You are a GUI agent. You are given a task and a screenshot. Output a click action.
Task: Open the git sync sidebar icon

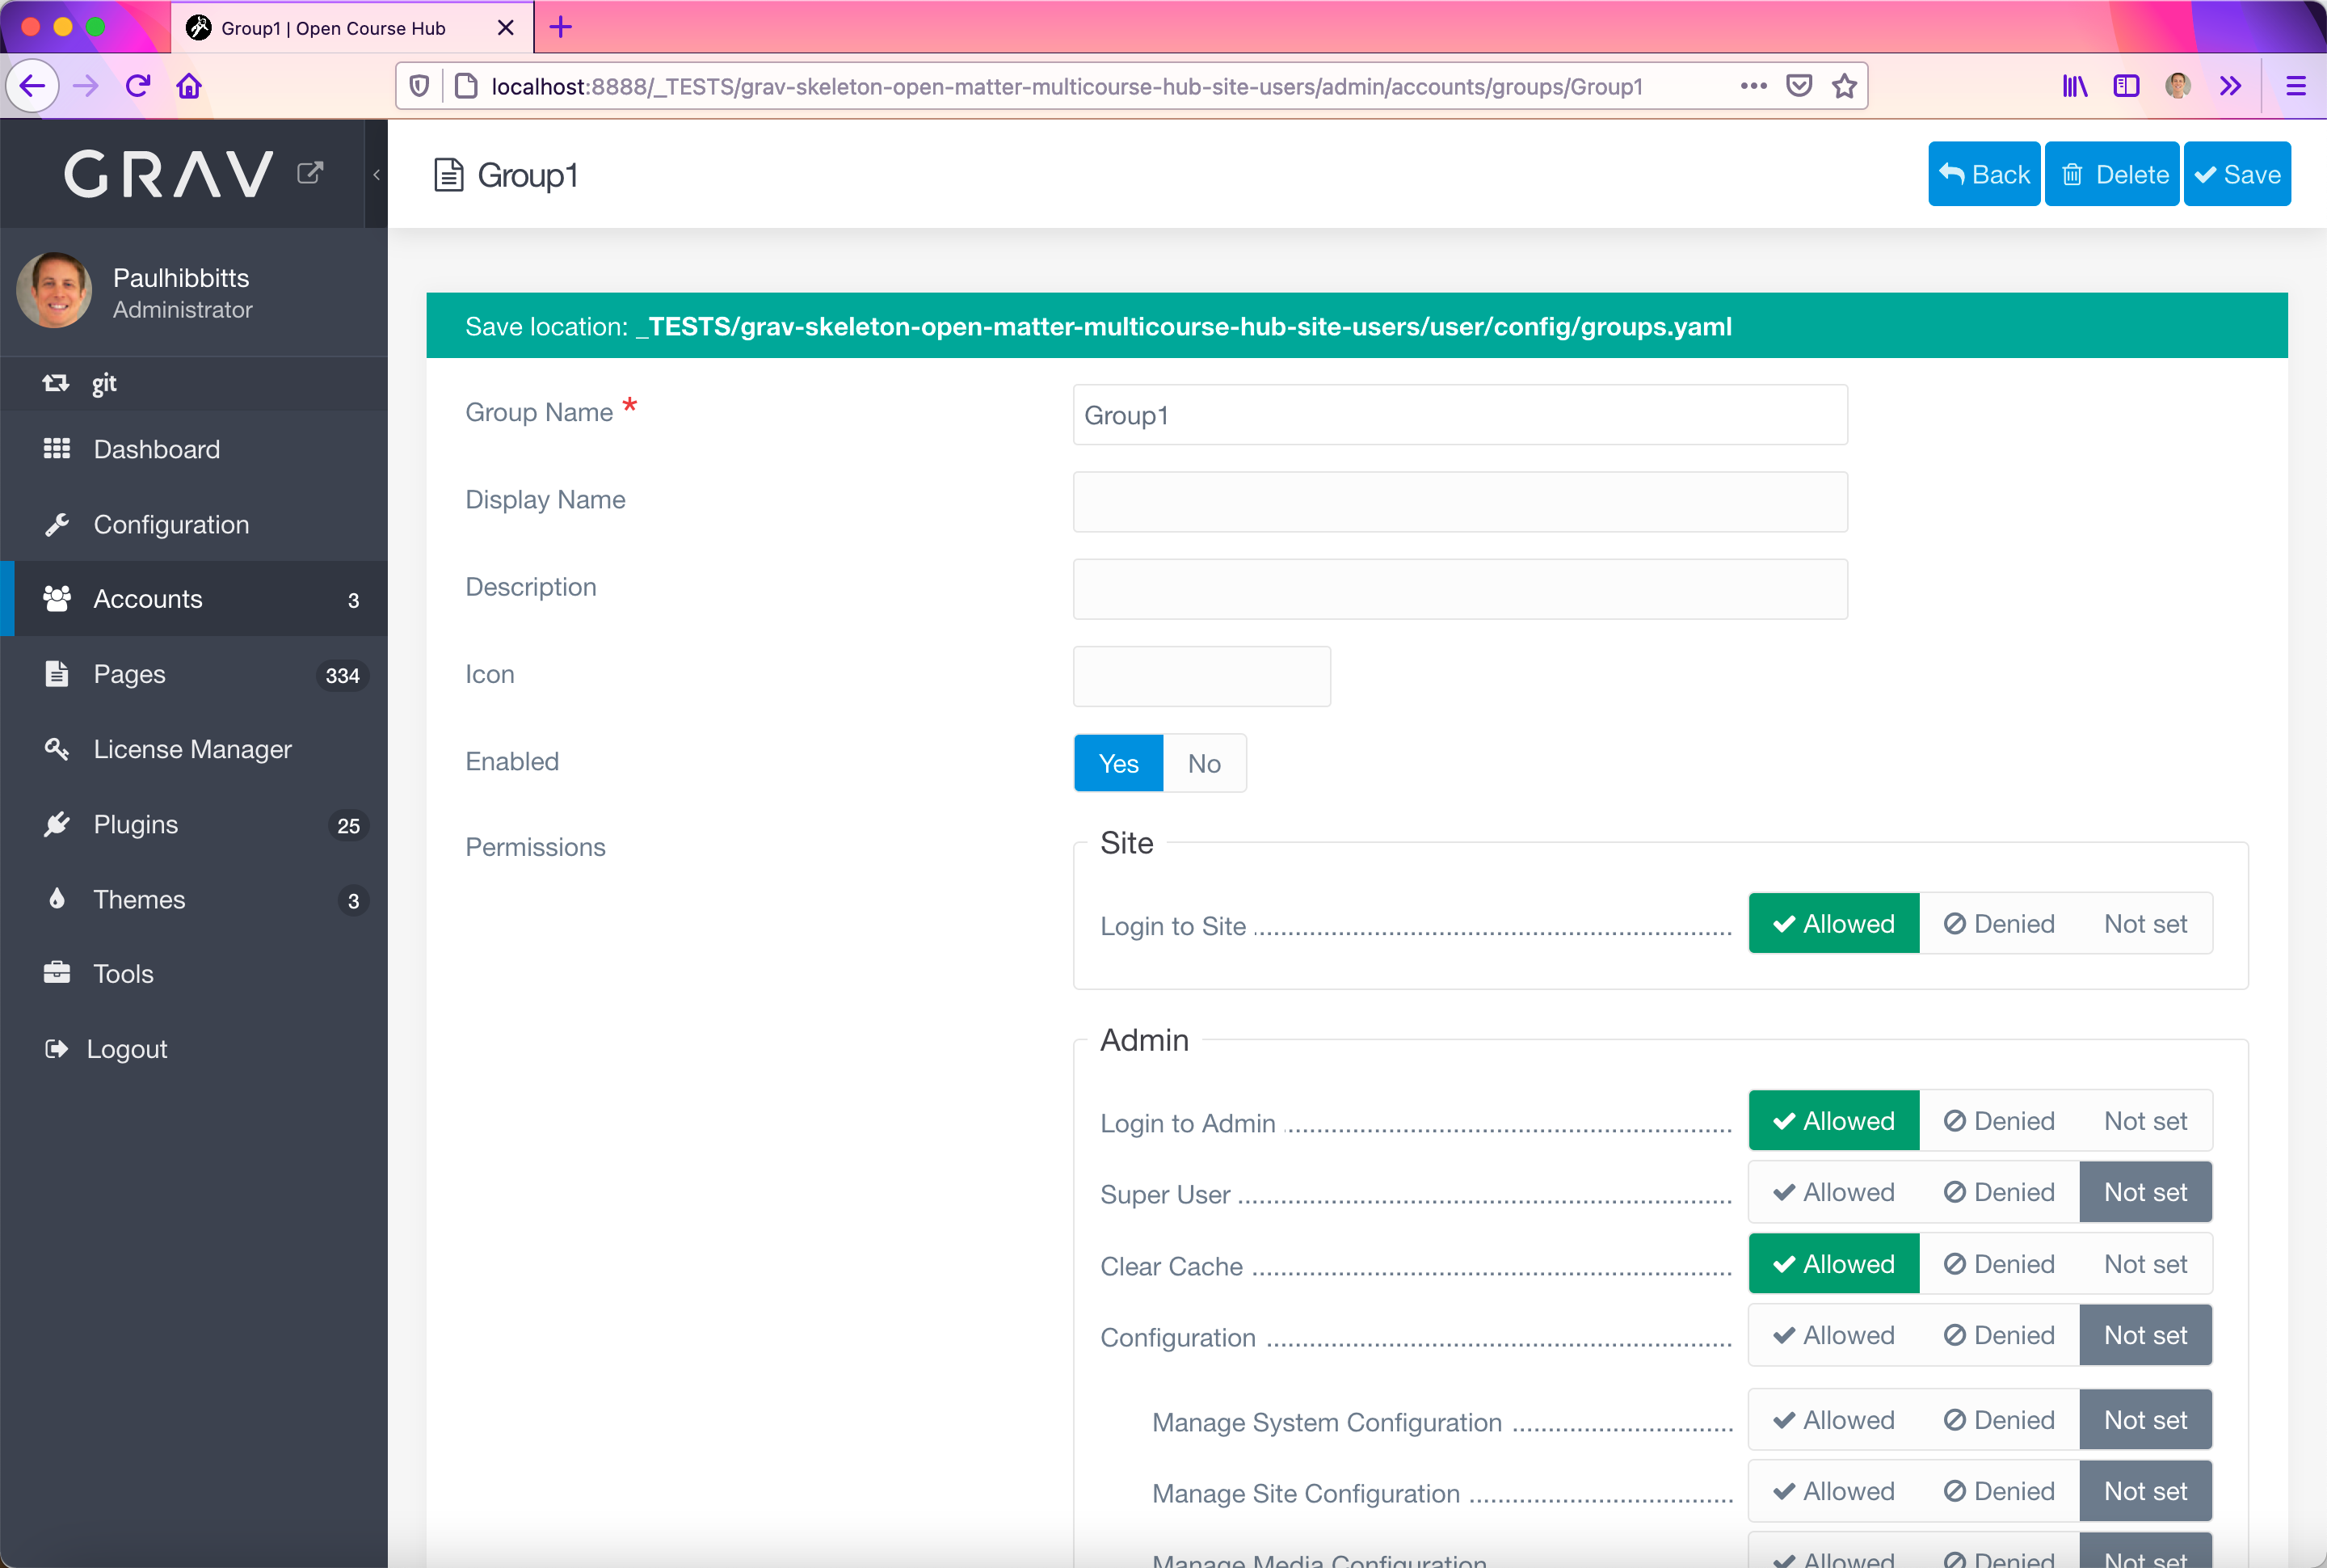(56, 383)
